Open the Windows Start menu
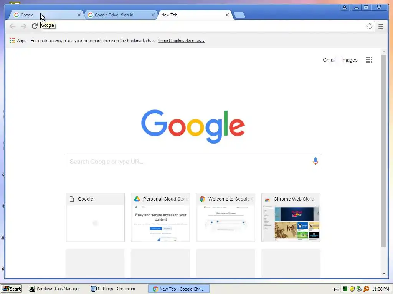This screenshot has height=294, width=393. (12, 289)
